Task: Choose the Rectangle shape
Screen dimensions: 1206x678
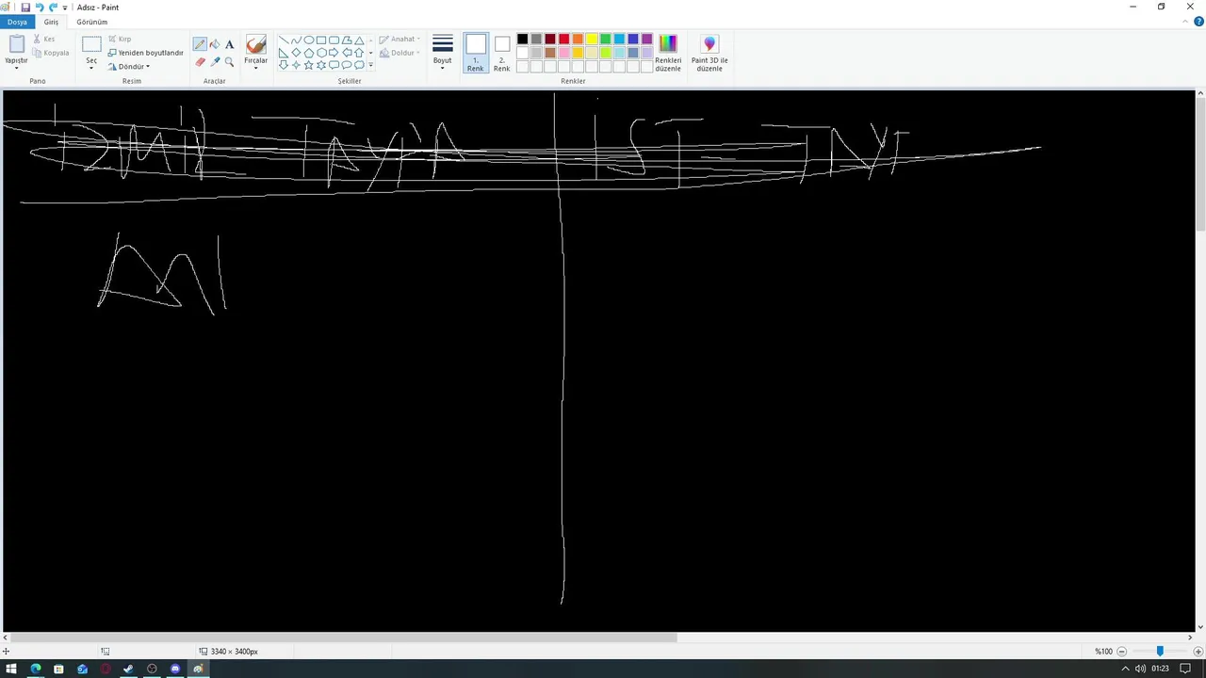Action: click(321, 40)
